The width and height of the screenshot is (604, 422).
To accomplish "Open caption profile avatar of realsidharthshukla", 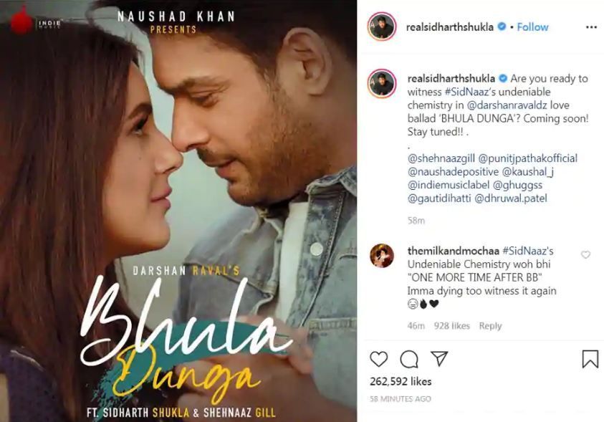I will coord(382,84).
